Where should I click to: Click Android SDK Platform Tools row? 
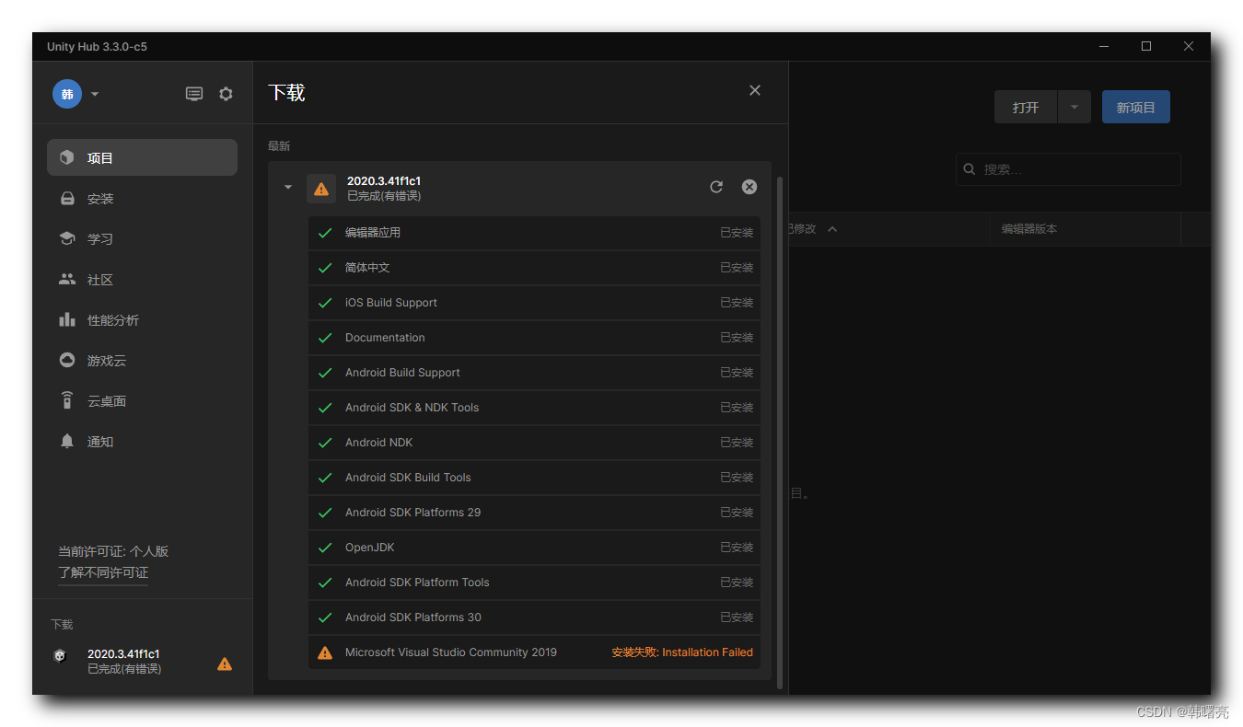pyautogui.click(x=534, y=583)
